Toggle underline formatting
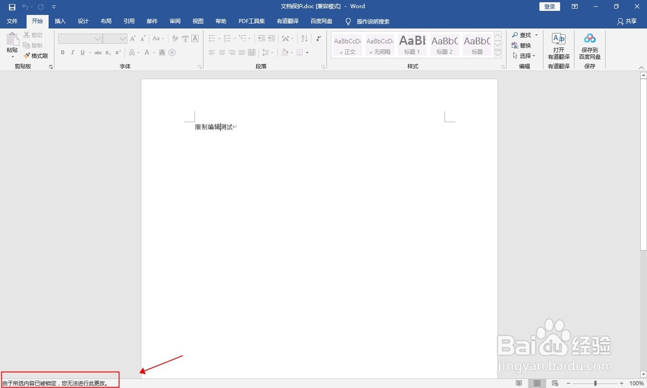 (82, 52)
